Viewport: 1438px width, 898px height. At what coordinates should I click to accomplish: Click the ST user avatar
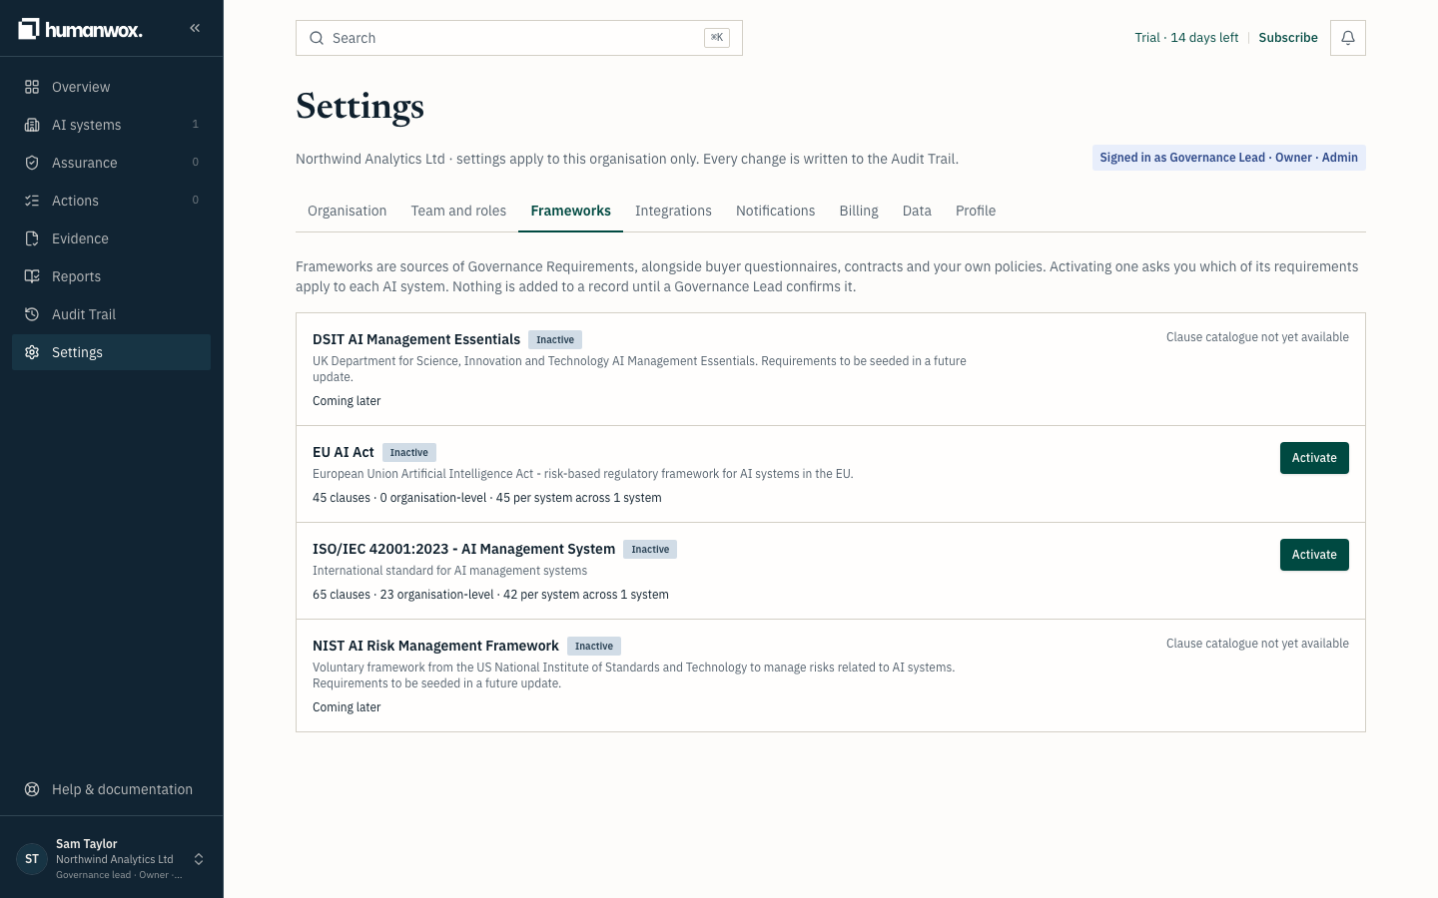(32, 859)
